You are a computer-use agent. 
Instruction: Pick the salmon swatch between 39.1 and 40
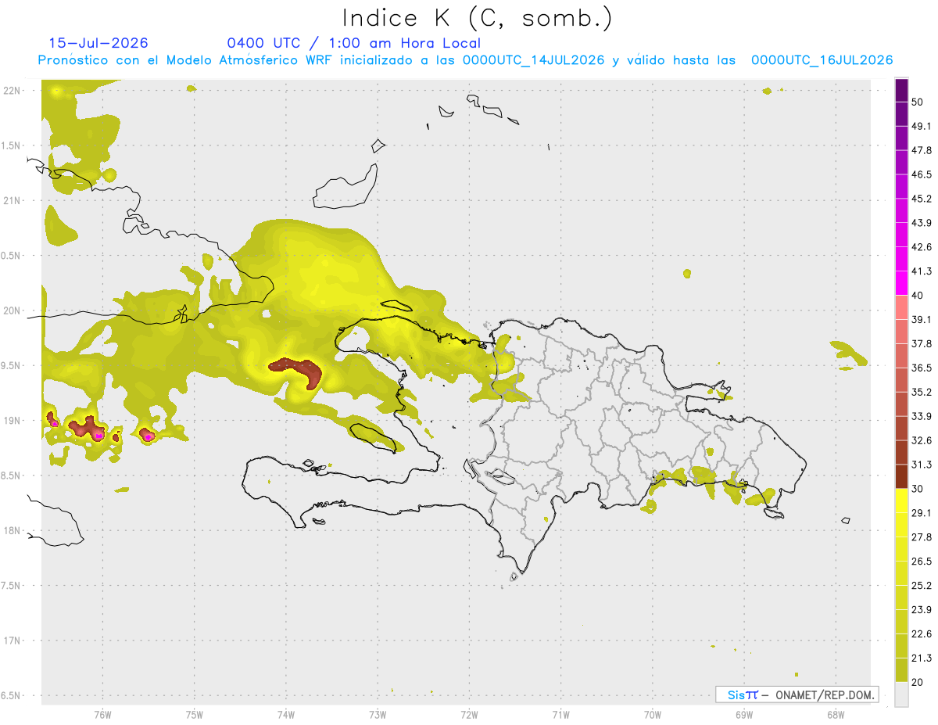tap(902, 307)
